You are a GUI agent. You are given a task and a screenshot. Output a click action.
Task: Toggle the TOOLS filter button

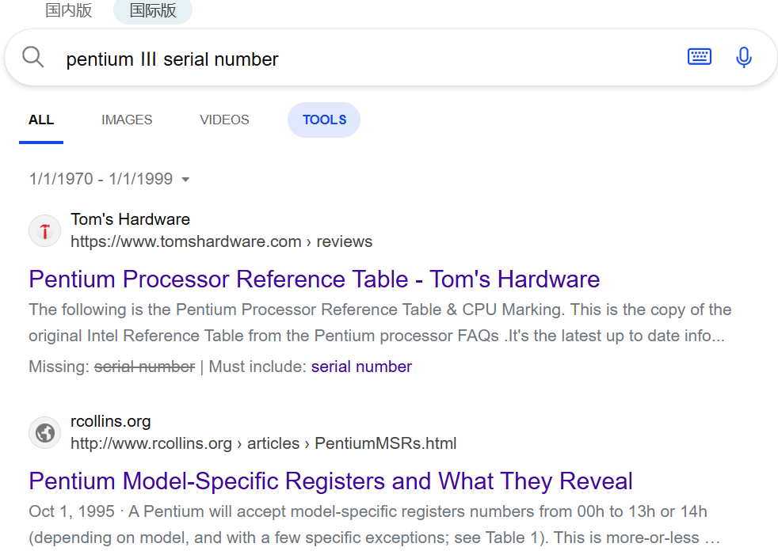click(324, 120)
